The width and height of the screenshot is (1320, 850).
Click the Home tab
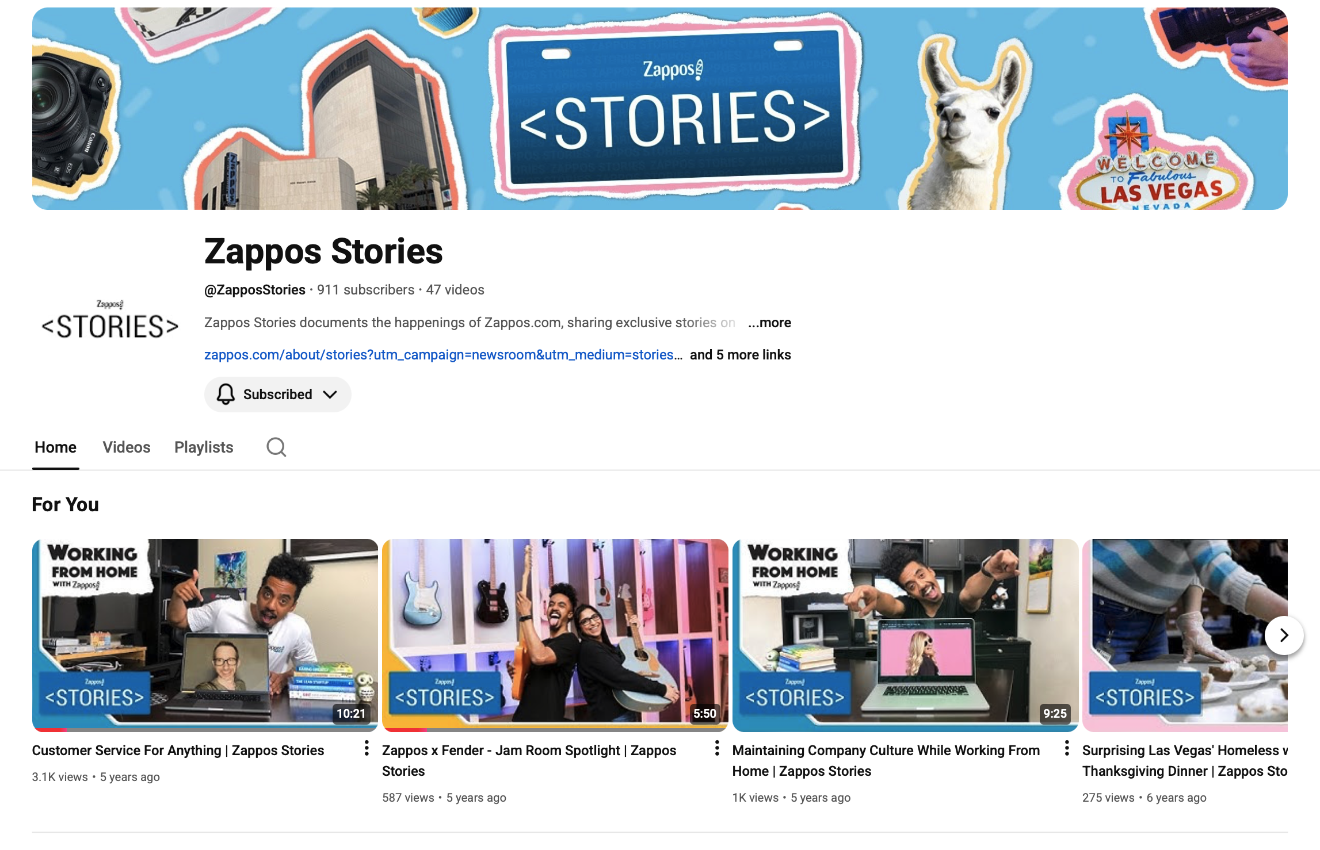[55, 447]
